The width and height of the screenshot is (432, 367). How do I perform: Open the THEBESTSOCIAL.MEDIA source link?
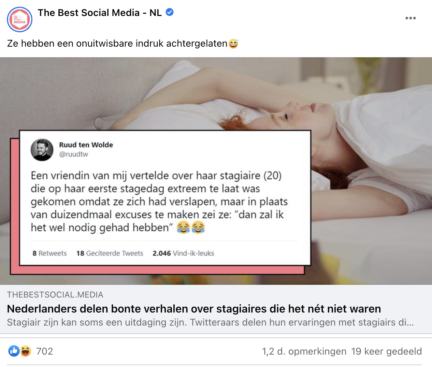pyautogui.click(x=55, y=295)
